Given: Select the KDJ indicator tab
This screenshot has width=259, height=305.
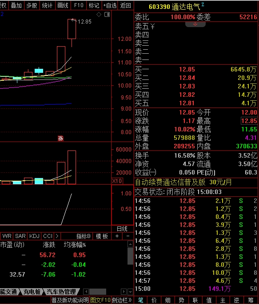Looking at the screenshot, I should tap(35, 236).
